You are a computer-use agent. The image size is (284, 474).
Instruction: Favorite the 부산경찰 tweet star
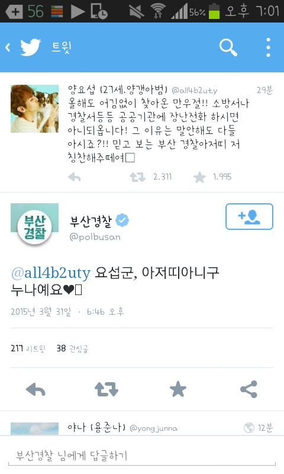(178, 389)
